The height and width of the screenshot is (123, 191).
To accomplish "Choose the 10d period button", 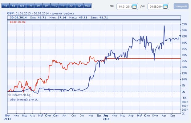I will click(22, 6).
